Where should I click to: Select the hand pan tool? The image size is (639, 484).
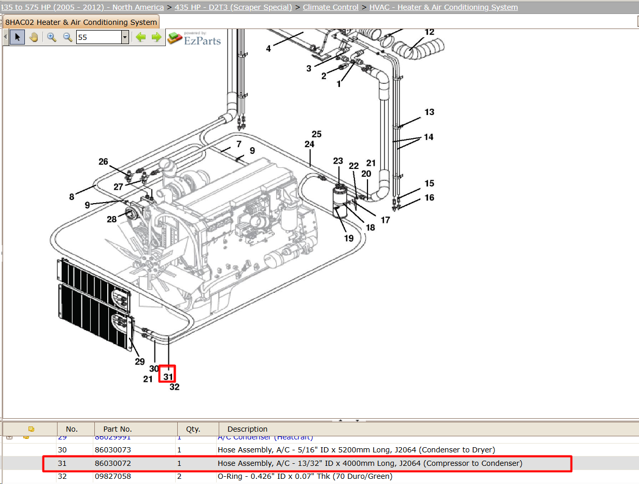[x=34, y=37]
